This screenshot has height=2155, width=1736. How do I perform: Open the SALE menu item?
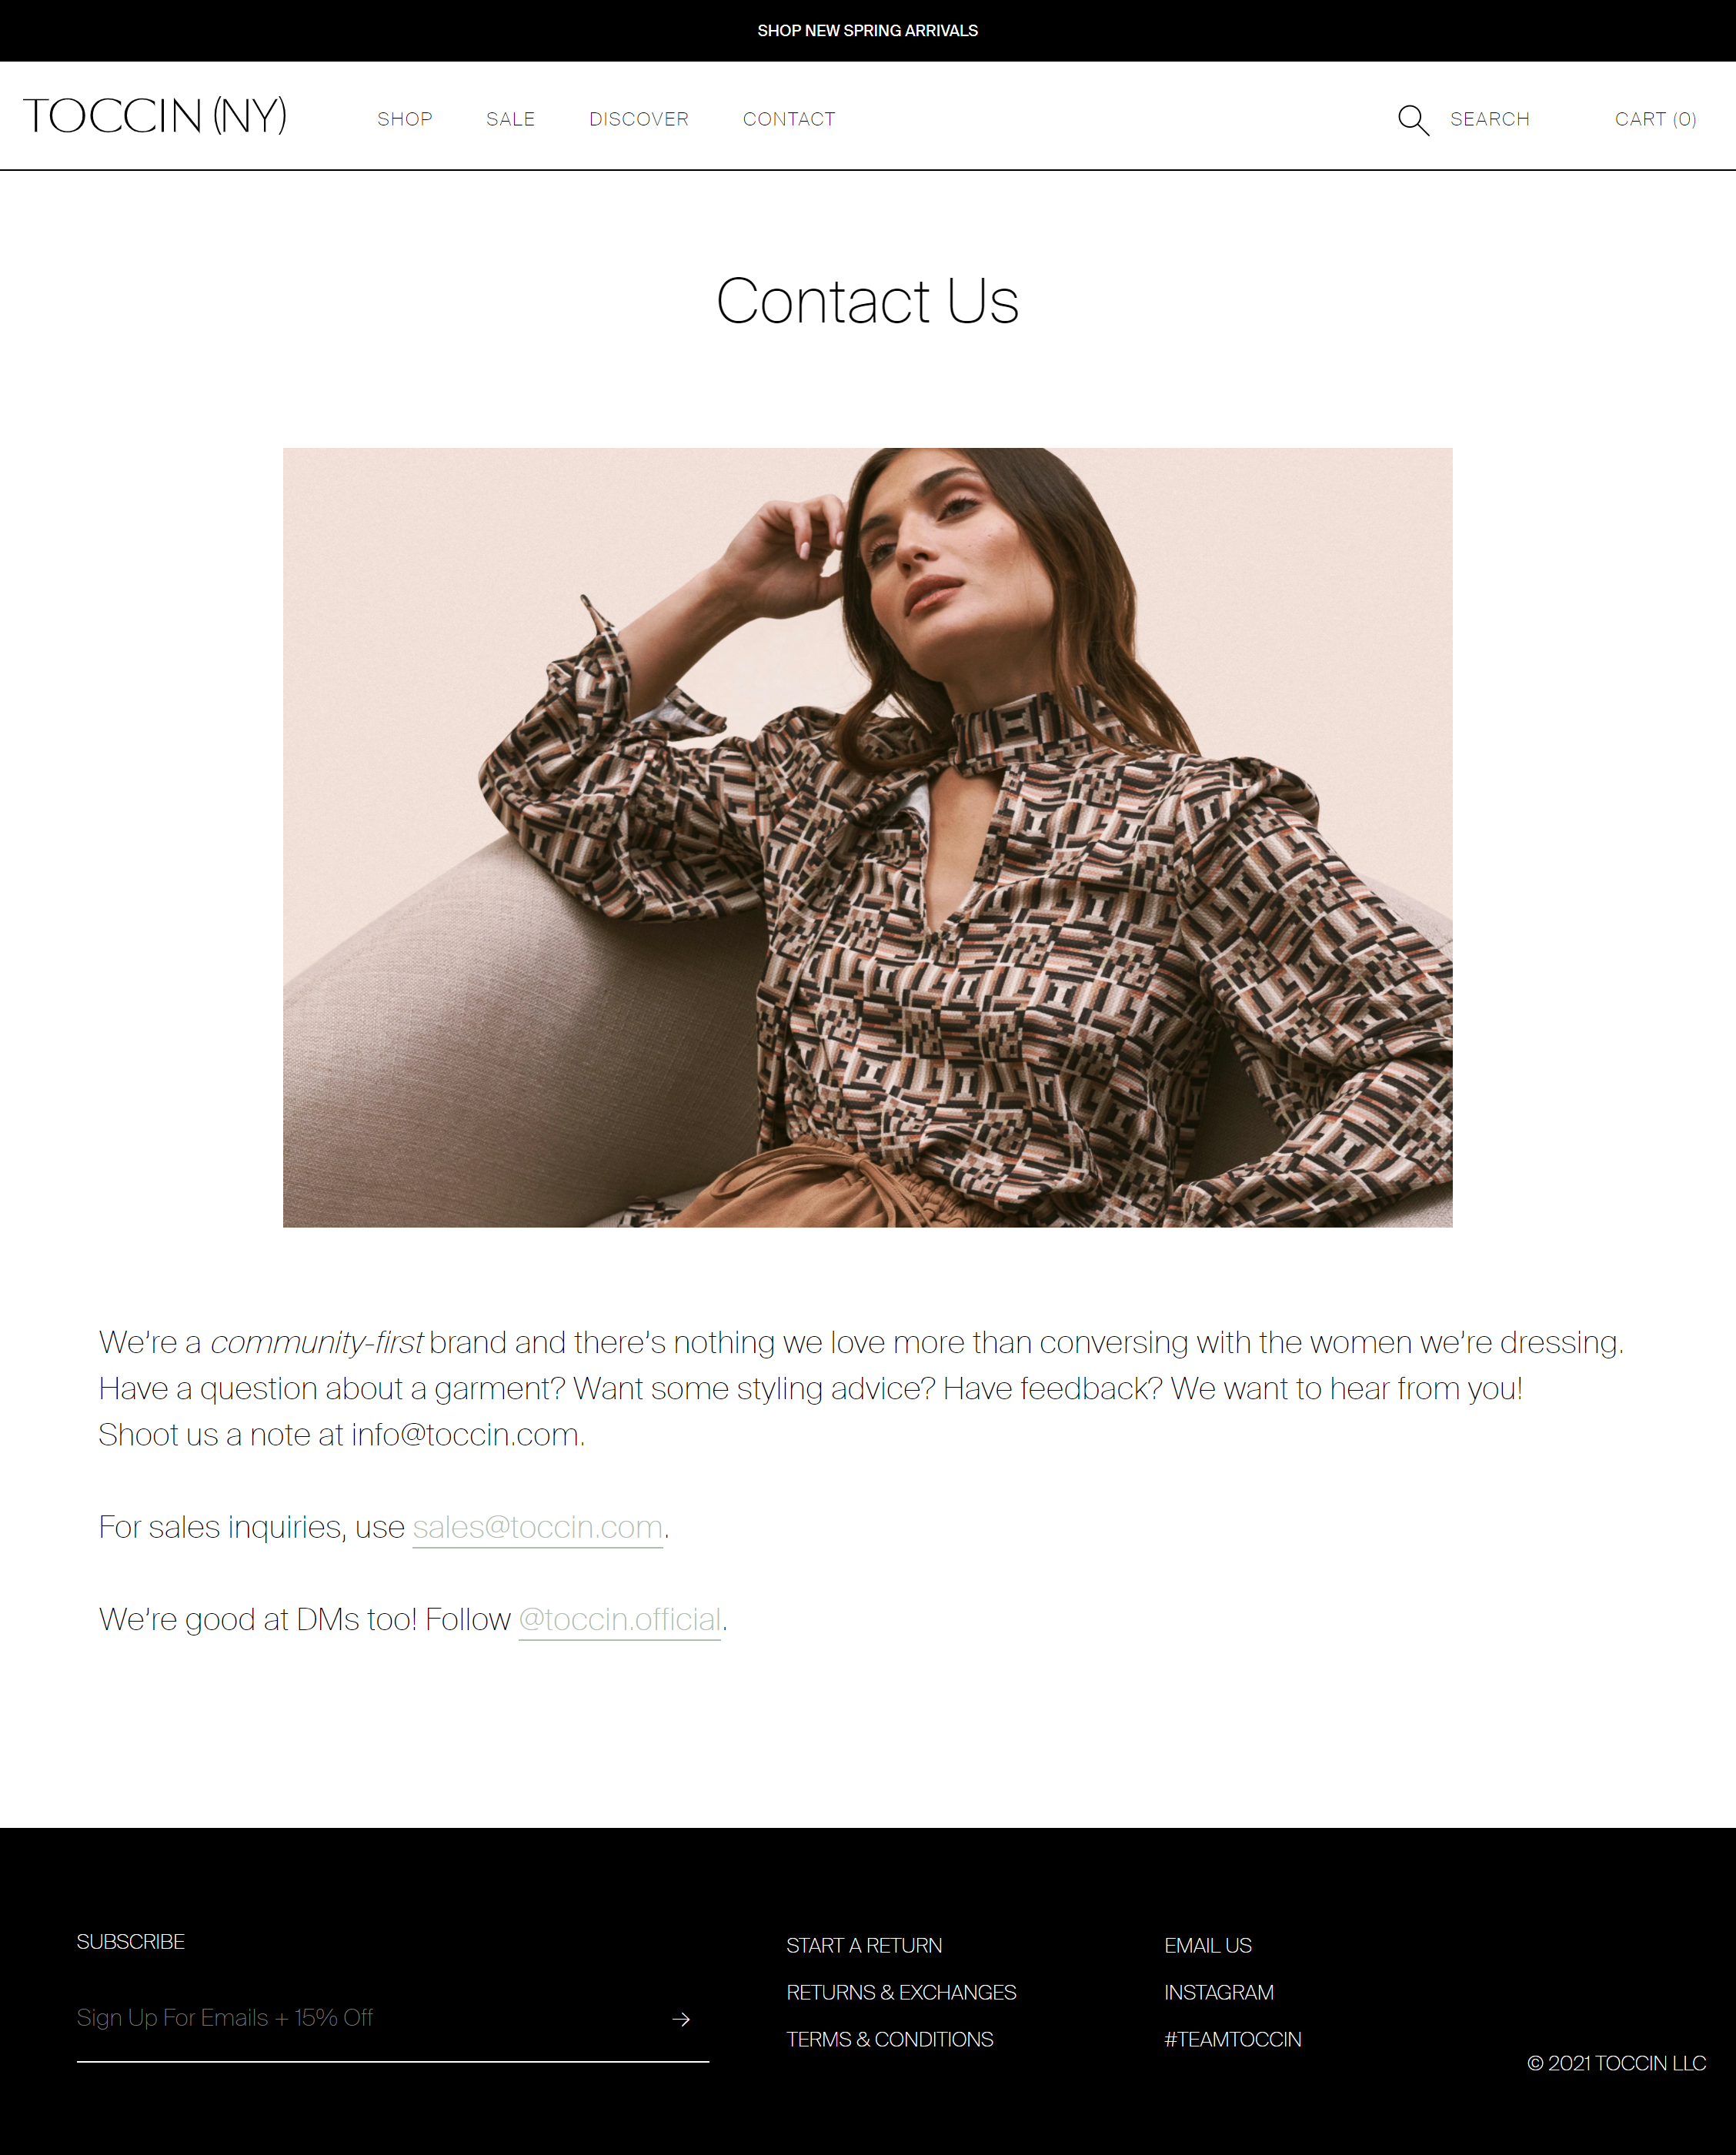(510, 119)
